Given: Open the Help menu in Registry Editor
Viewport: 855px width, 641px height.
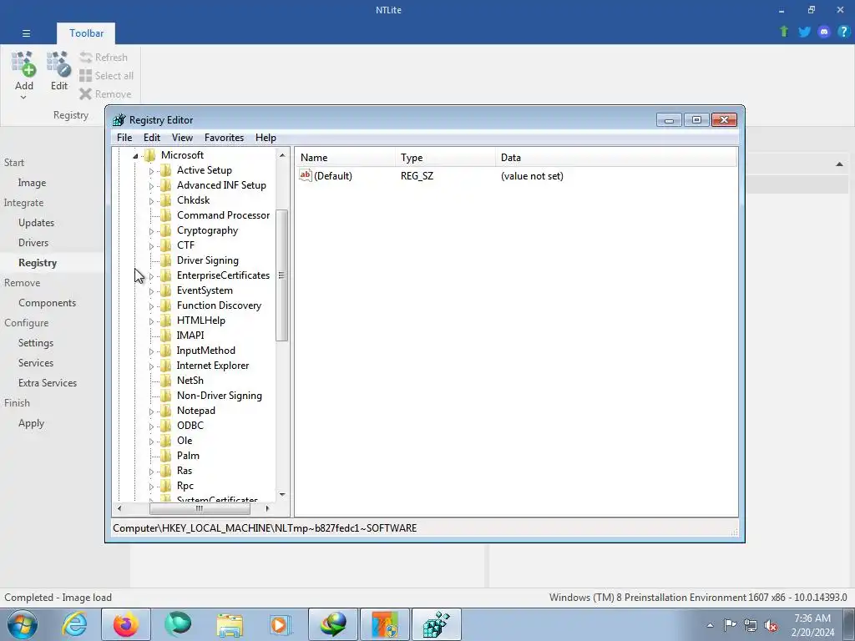Looking at the screenshot, I should (266, 138).
